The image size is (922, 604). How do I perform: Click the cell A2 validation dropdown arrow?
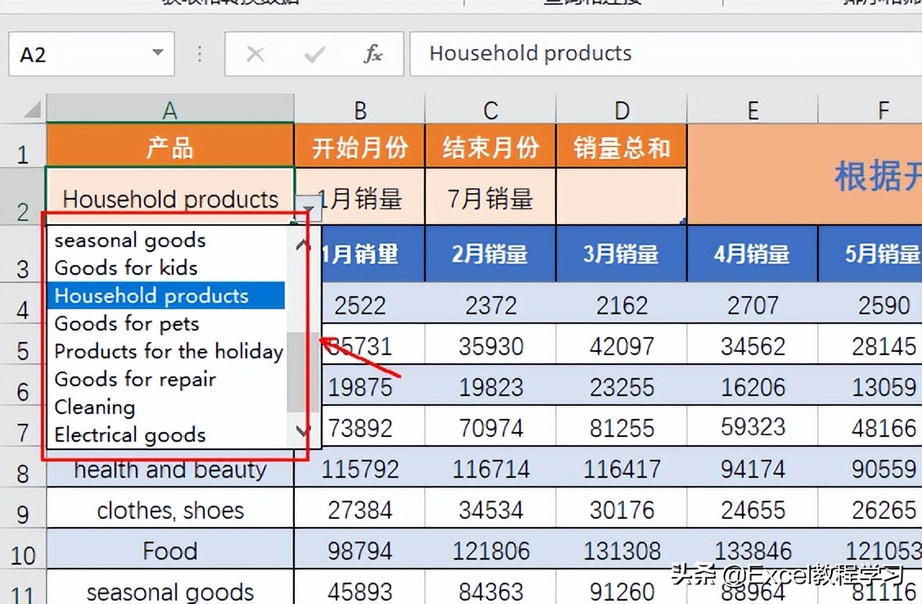pos(309,207)
